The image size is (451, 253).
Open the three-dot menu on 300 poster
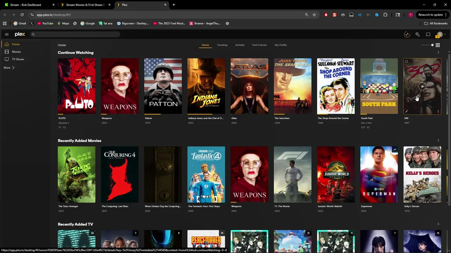(x=438, y=111)
